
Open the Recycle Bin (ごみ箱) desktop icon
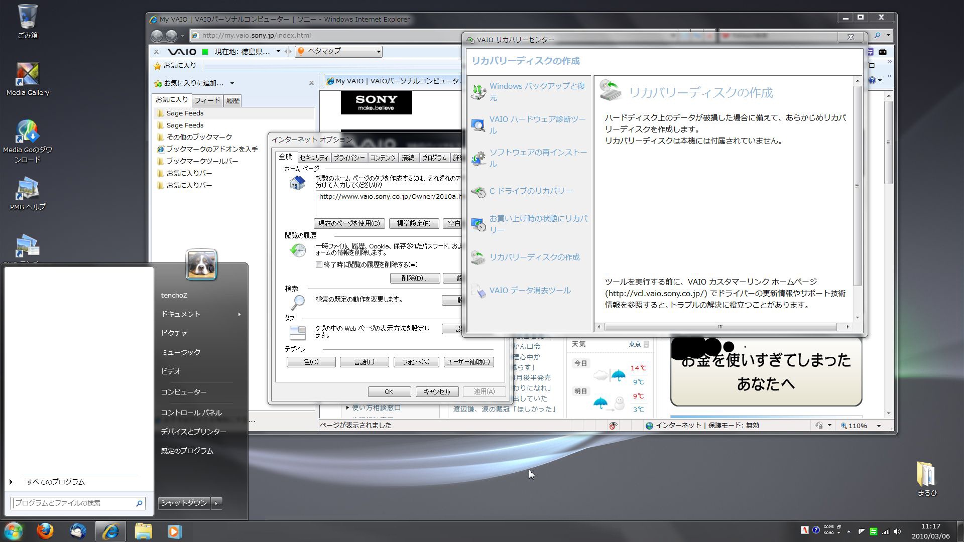28,21
